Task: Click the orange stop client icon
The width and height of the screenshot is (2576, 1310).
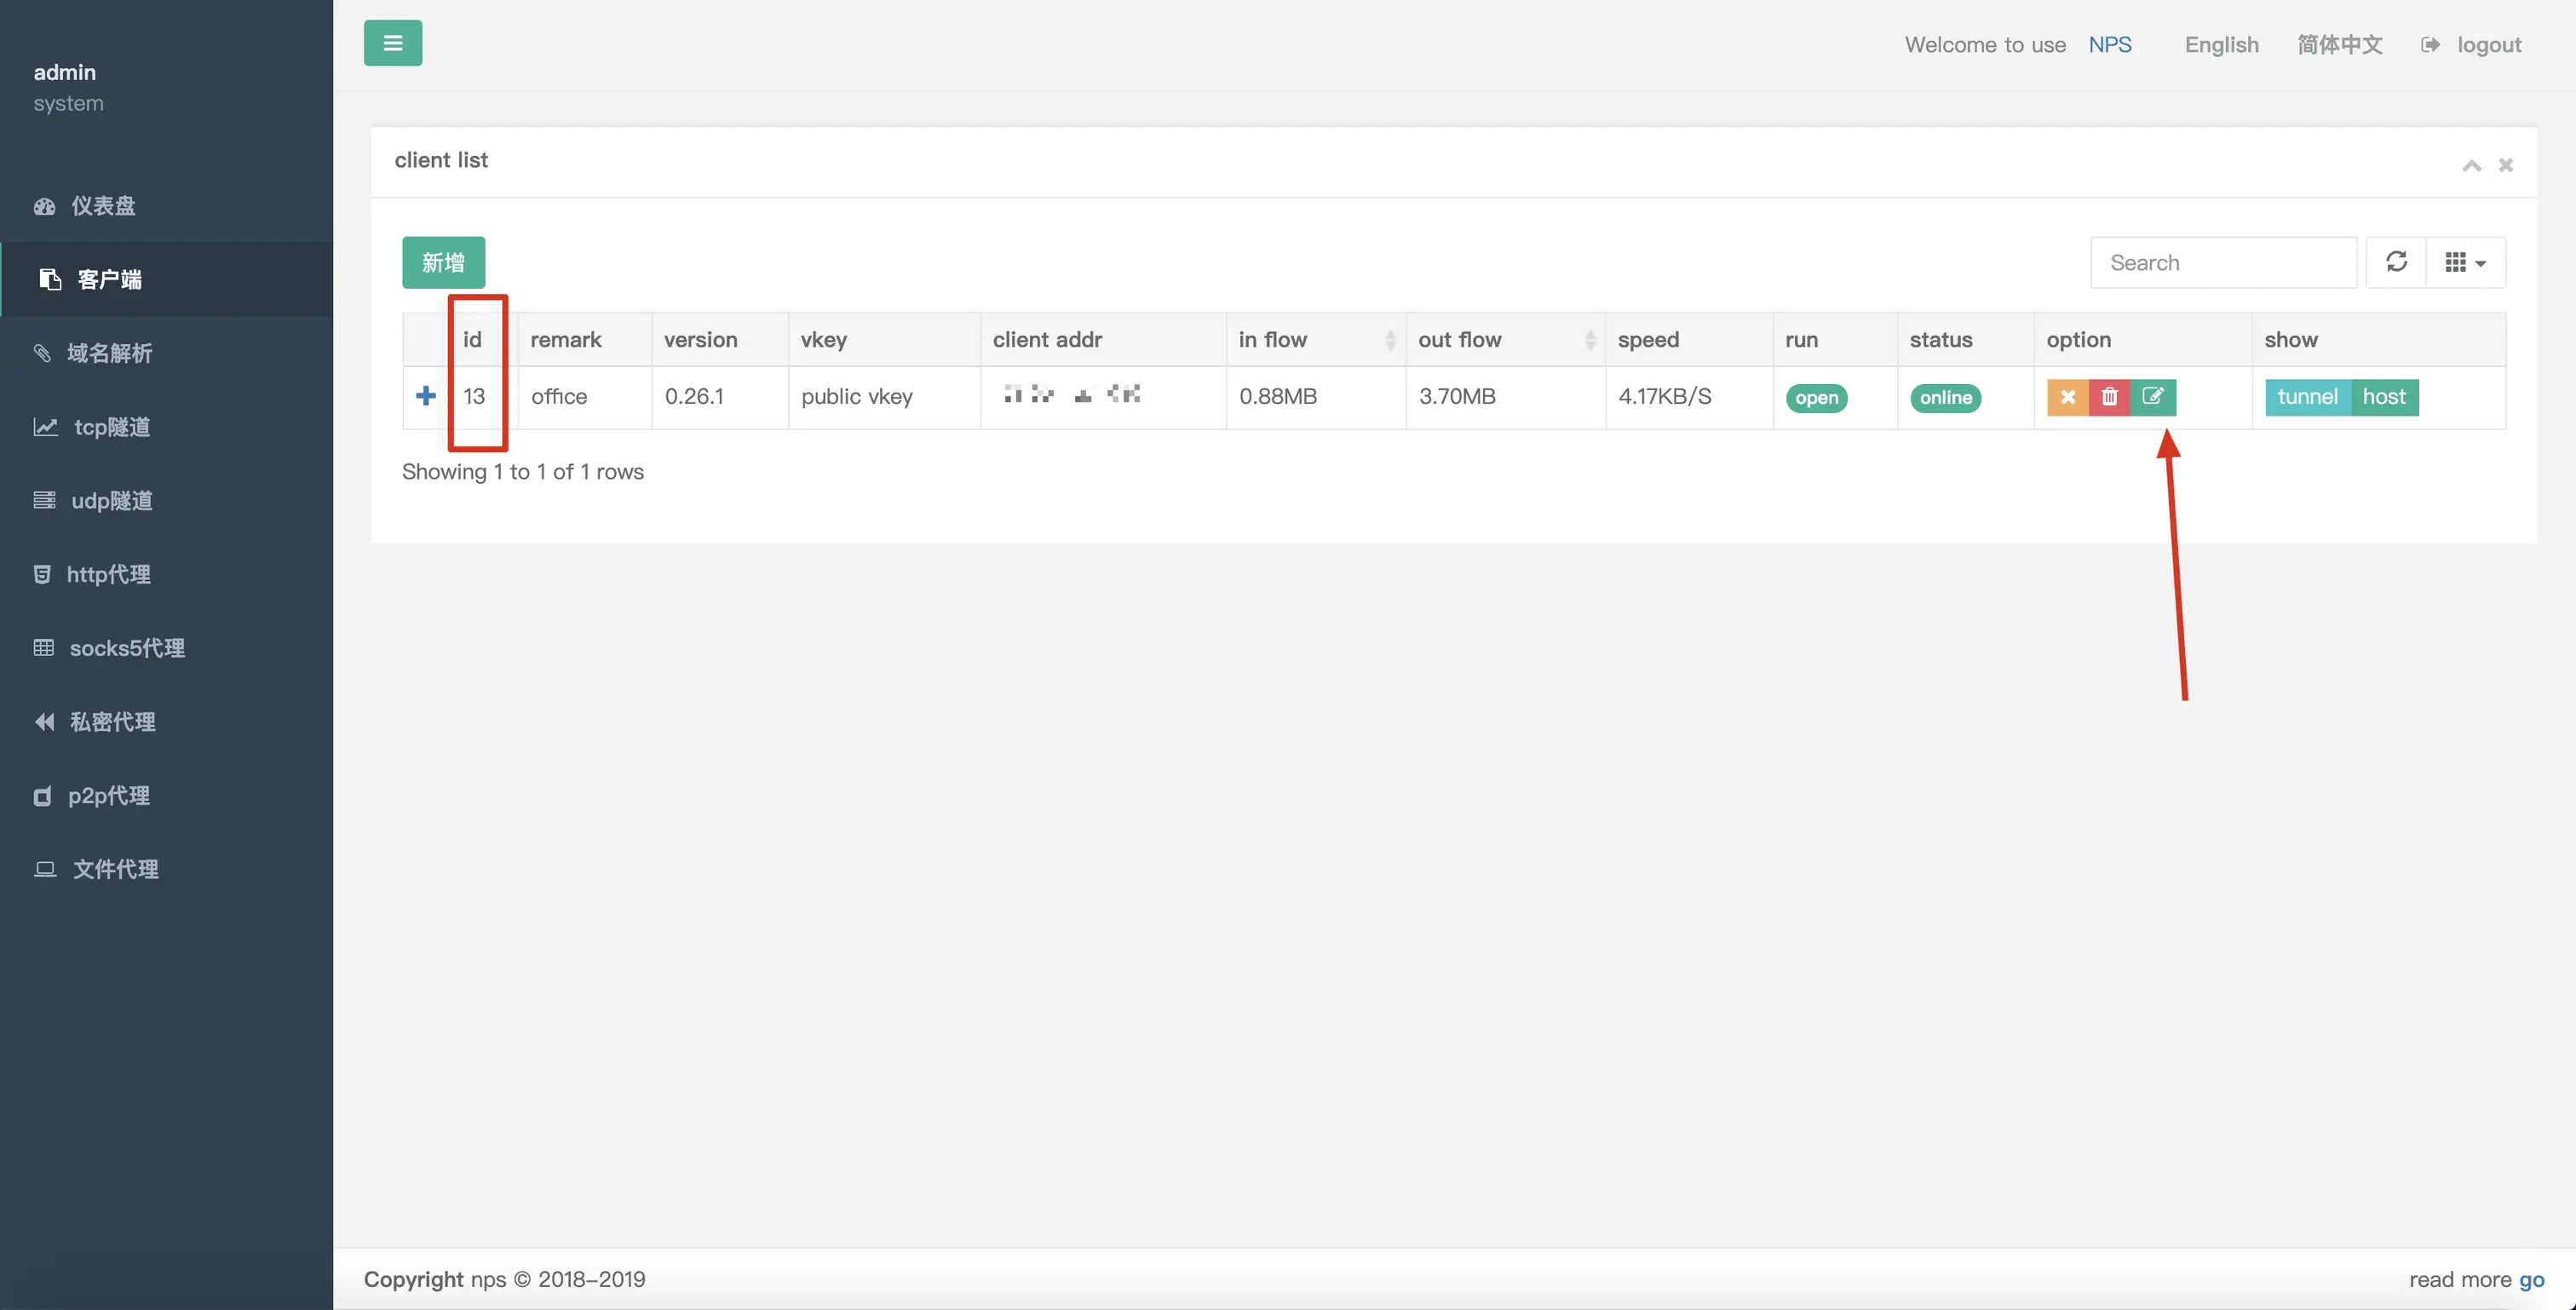Action: (2067, 397)
